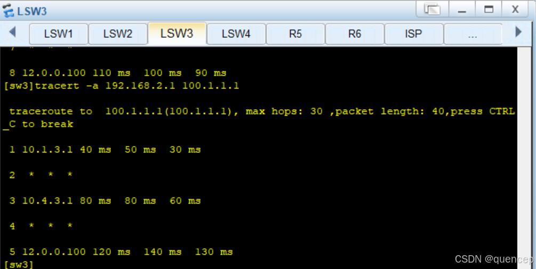Image resolution: width=536 pixels, height=269 pixels.
Task: Switch to the LSW1 tab
Action: [59, 34]
